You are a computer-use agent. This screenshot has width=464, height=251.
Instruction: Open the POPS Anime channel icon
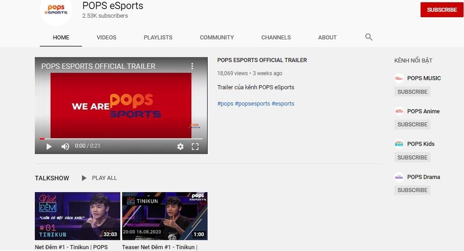(399, 111)
